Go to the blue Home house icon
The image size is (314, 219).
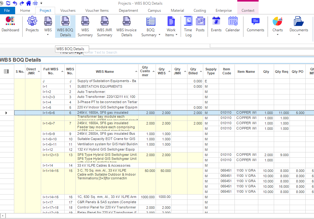29,3
